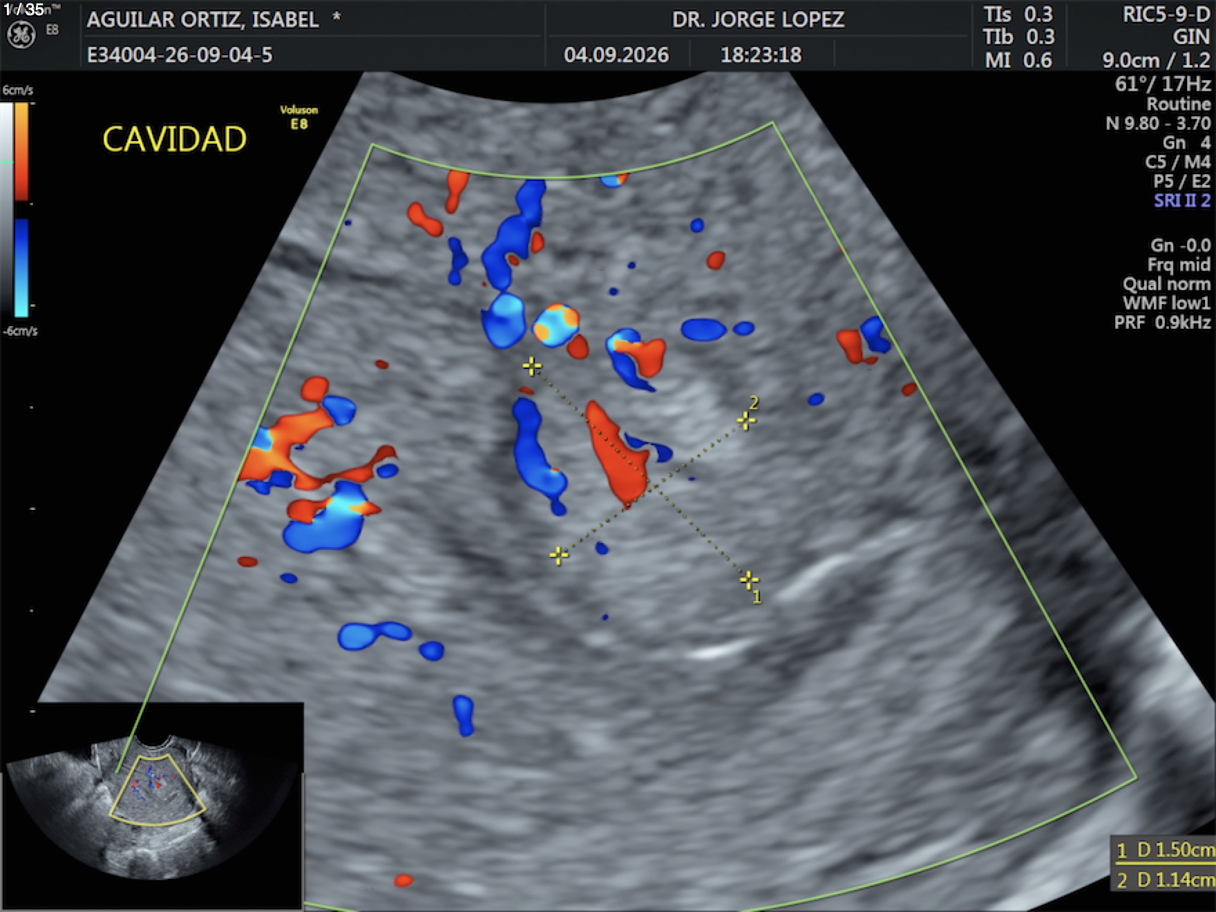Viewport: 1216px width, 912px height.
Task: Click patient ID E34004-26-09-04-5
Action: point(180,55)
